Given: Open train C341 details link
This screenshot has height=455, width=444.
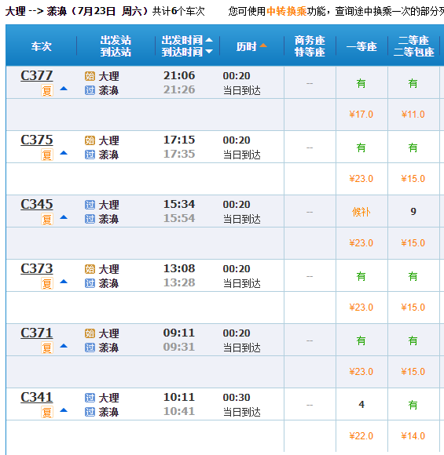Looking at the screenshot, I should point(37,397).
